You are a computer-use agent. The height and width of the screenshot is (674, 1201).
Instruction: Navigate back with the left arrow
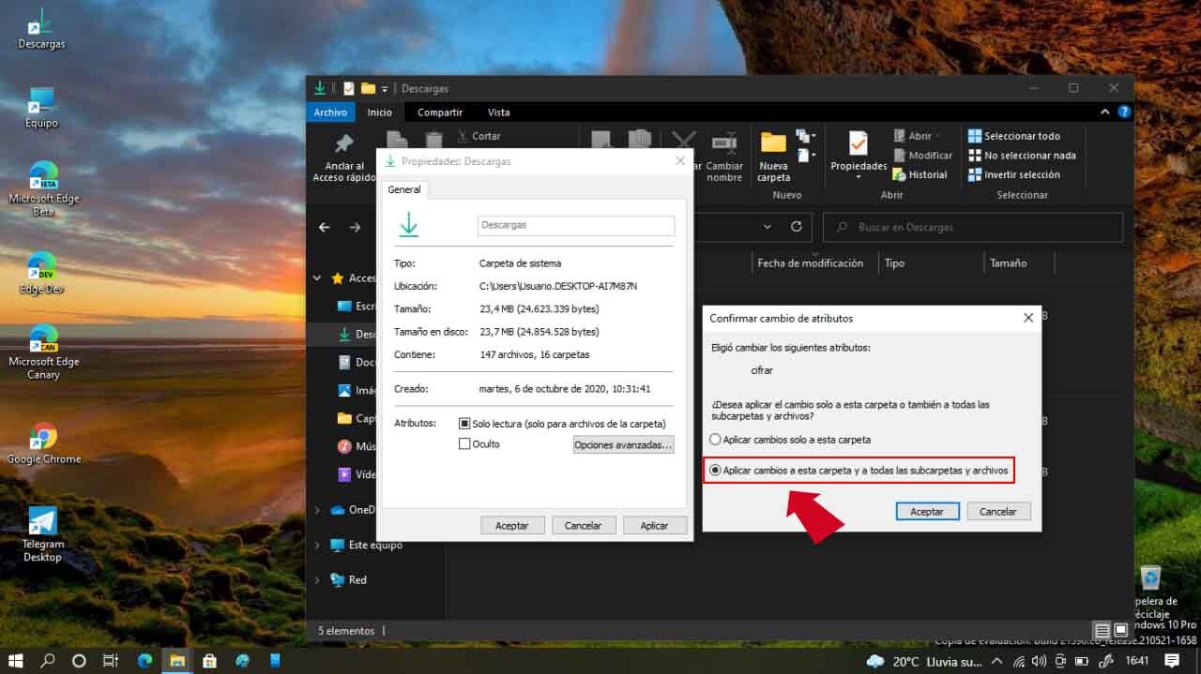324,226
